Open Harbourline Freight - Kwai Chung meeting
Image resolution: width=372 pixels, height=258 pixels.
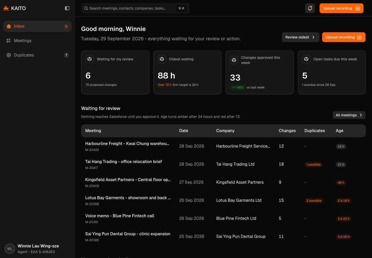223,146
